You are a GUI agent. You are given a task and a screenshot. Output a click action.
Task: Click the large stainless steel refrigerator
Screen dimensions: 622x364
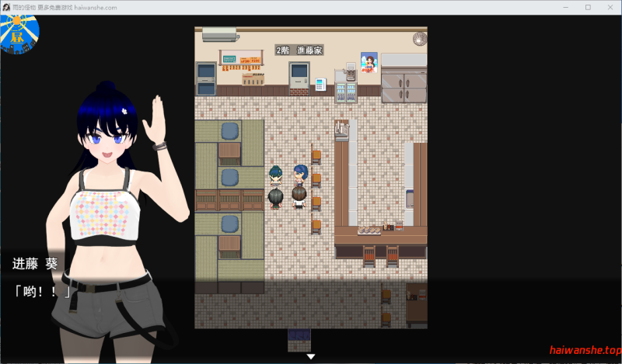404,78
